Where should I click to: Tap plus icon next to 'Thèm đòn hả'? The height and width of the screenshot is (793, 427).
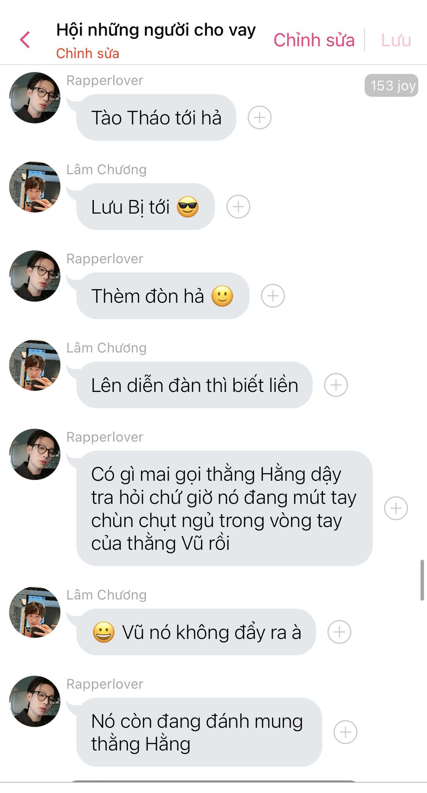273,296
